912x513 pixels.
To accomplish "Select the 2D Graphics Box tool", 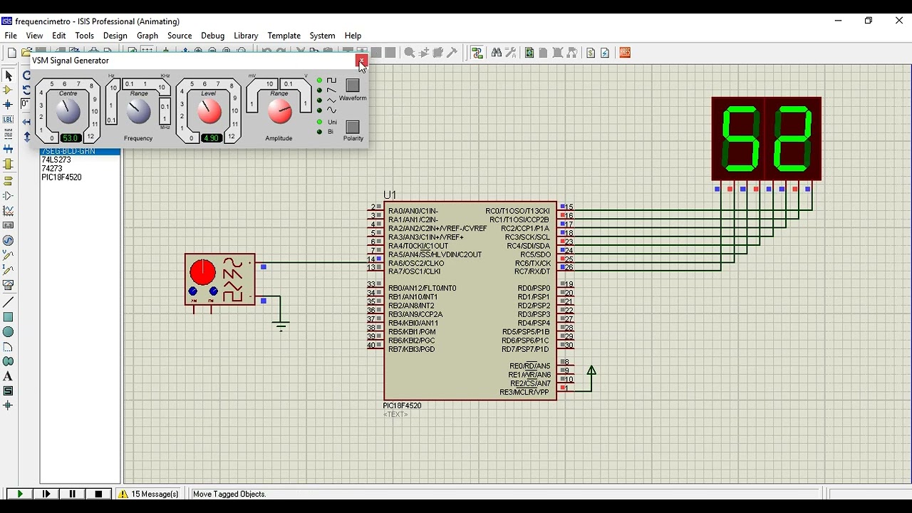I will pos(9,317).
